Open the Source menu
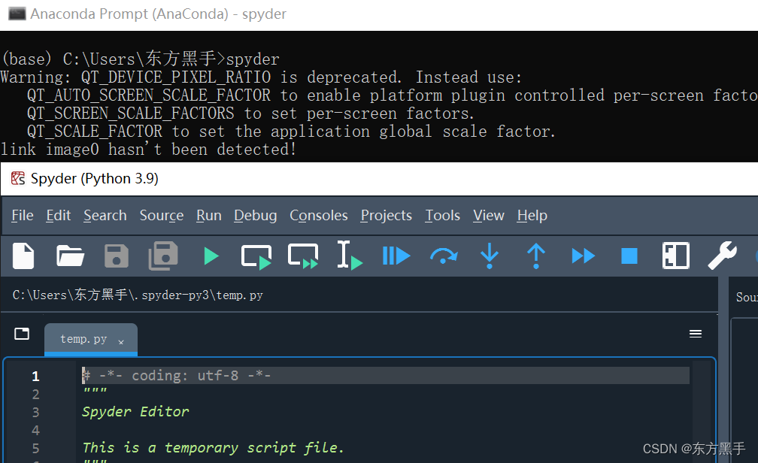 point(162,215)
